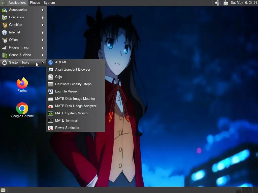Click the System Tools menu label

coord(19,63)
